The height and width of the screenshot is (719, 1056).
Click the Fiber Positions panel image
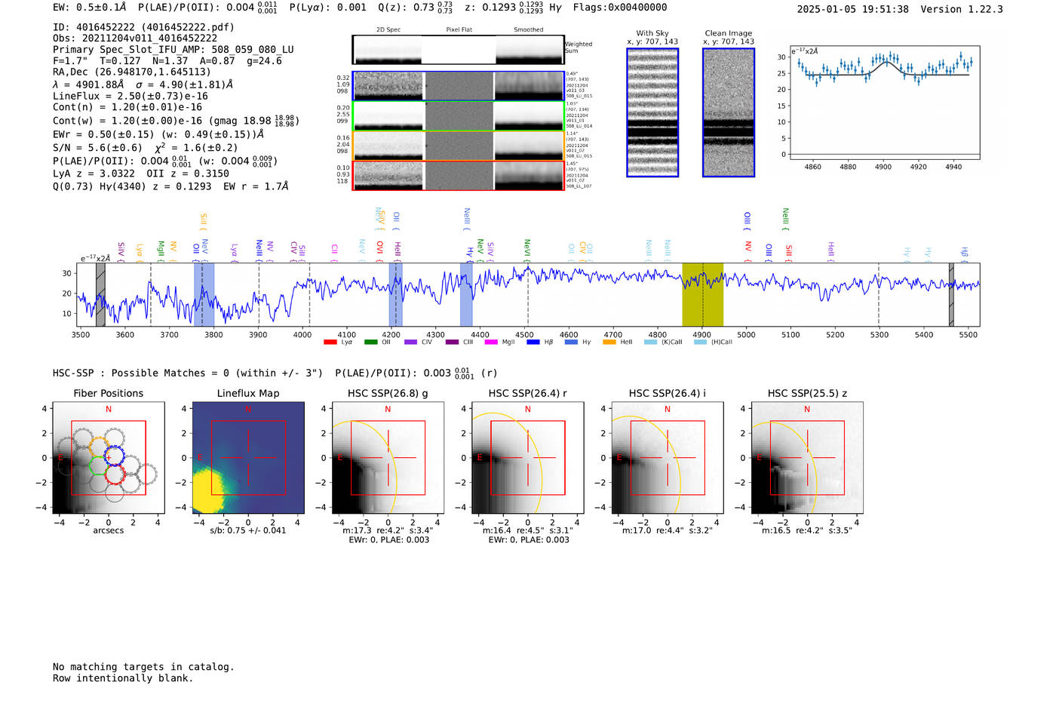tap(109, 458)
